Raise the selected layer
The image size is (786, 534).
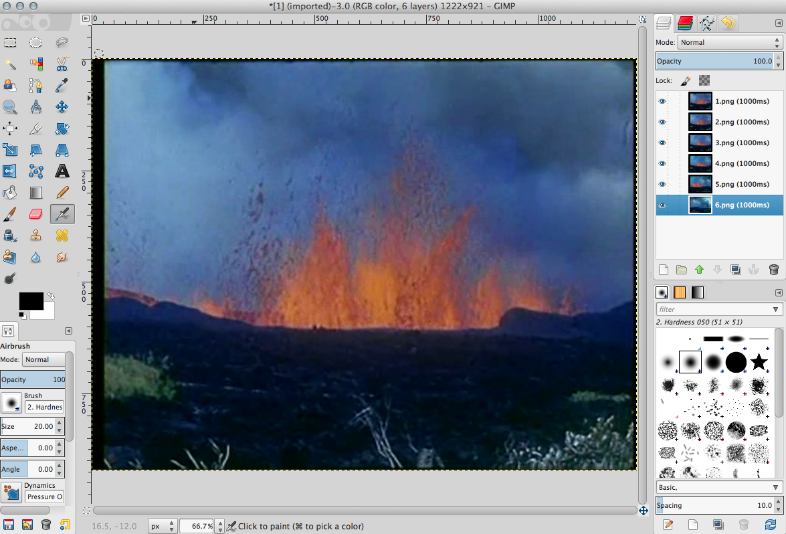tap(699, 270)
